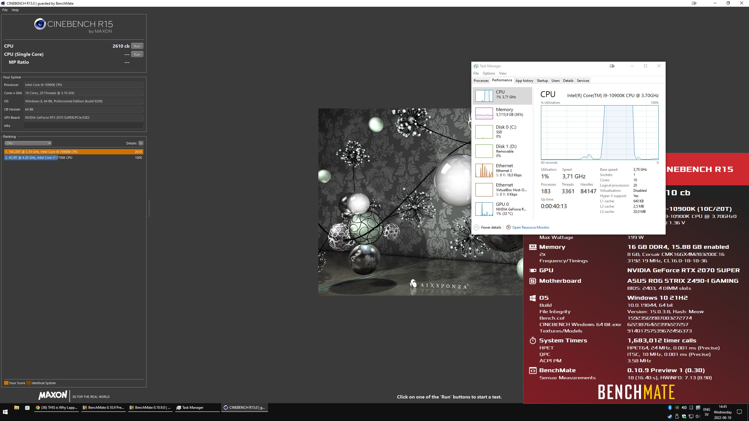Click the tray icon left of ENG
This screenshot has height=421, width=749.
click(x=698, y=408)
